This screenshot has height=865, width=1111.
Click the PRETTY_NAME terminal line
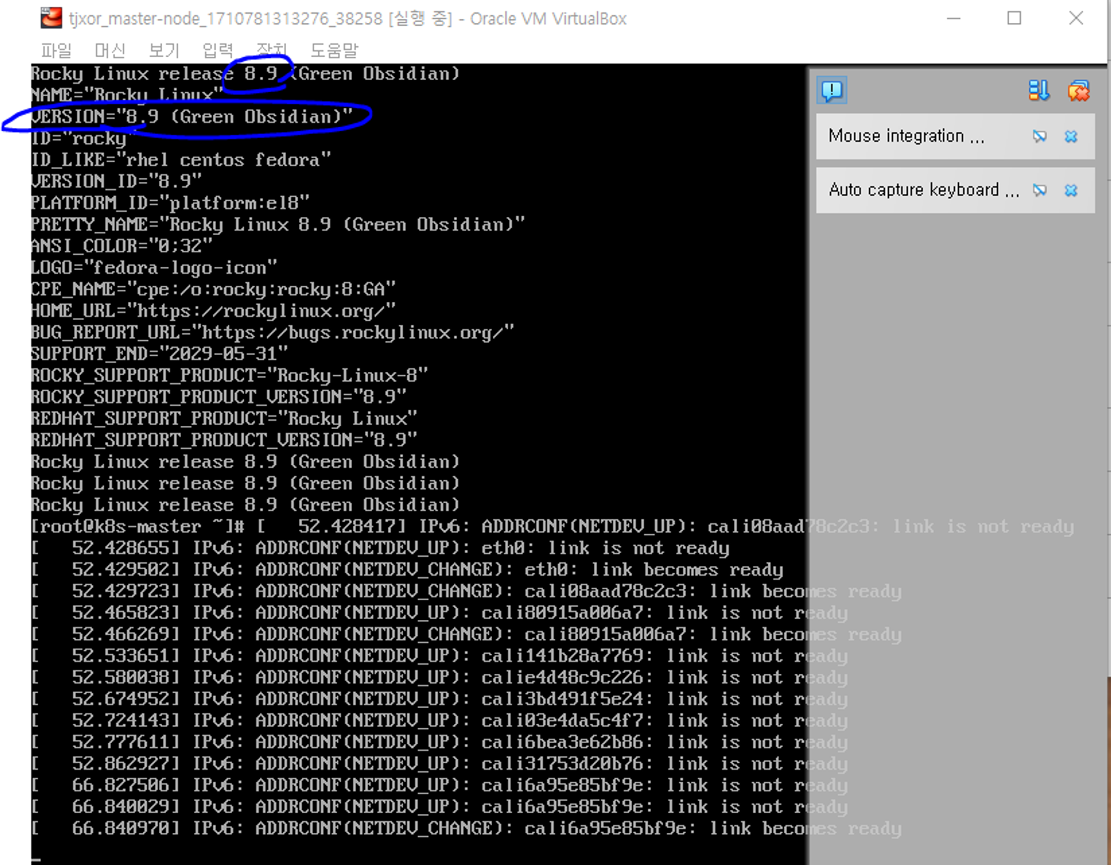point(278,225)
